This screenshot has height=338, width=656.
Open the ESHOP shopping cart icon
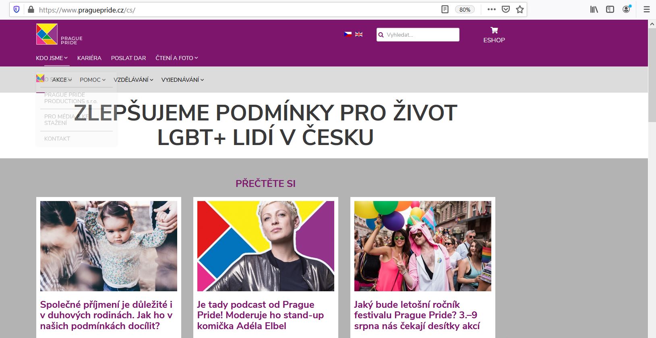point(494,30)
